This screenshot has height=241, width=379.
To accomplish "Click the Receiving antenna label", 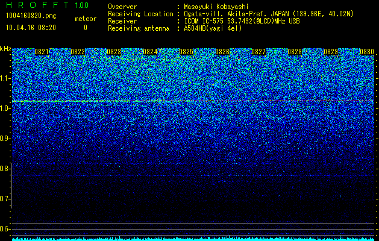I will coord(139,28).
